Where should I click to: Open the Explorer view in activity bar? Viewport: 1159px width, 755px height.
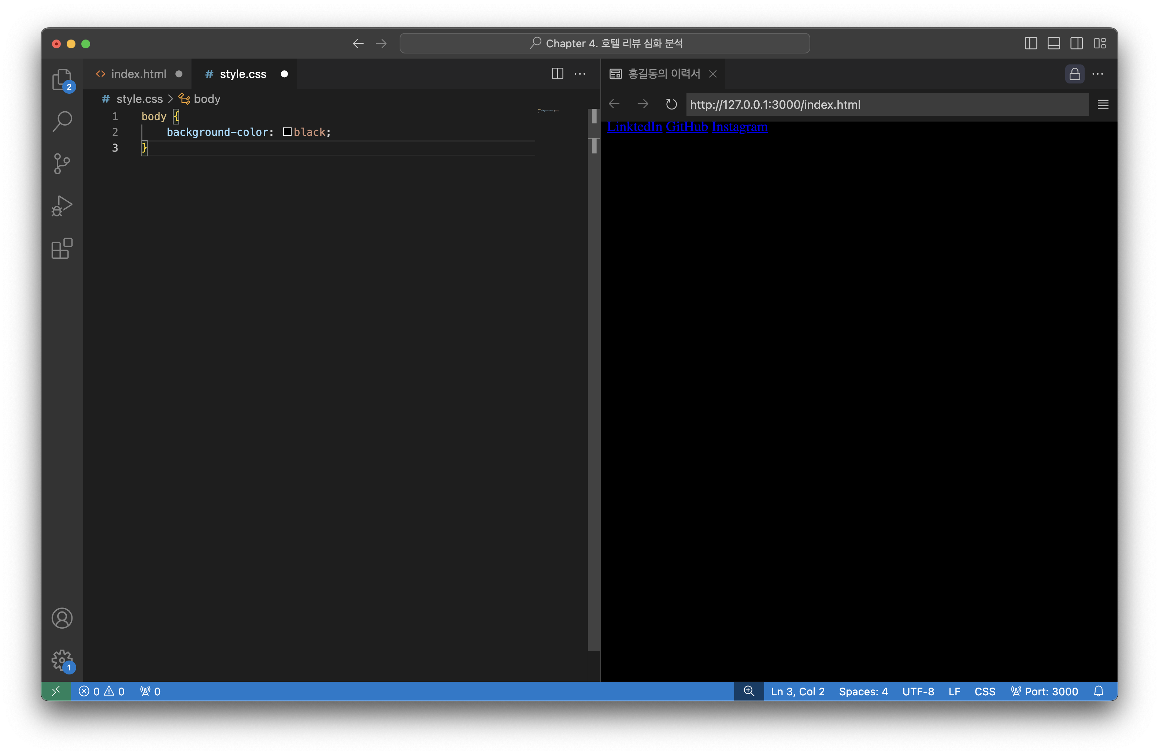pyautogui.click(x=62, y=79)
